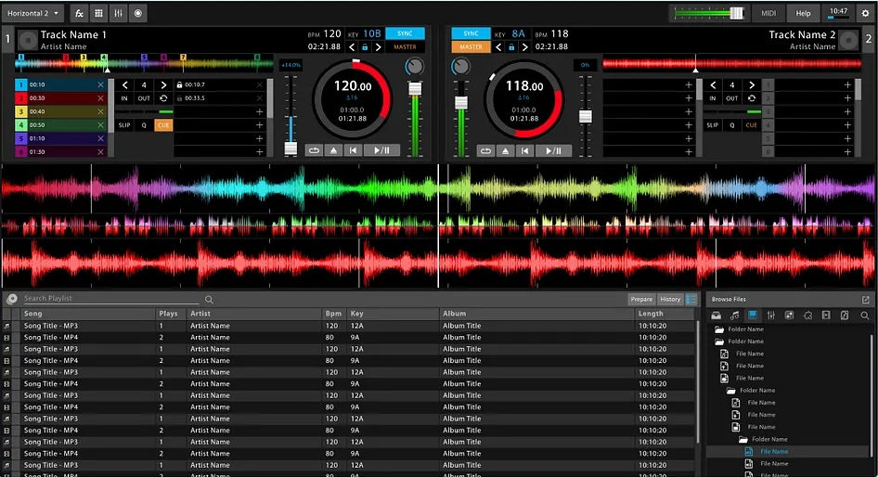Image resolution: width=878 pixels, height=477 pixels.
Task: Delete cue point 1 at 00:10
Action: click(x=100, y=84)
